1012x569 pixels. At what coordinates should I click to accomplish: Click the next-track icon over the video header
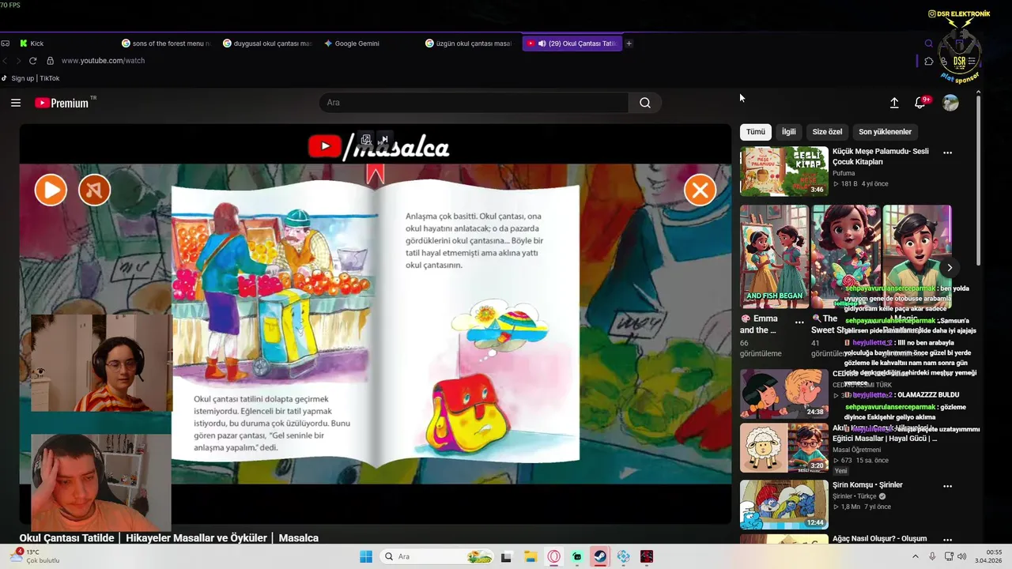tap(384, 140)
